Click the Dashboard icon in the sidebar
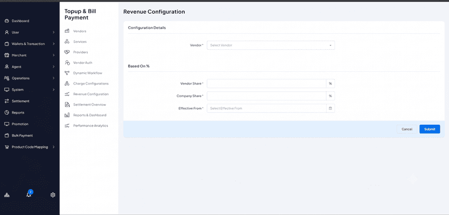The image size is (449, 215). pos(7,21)
